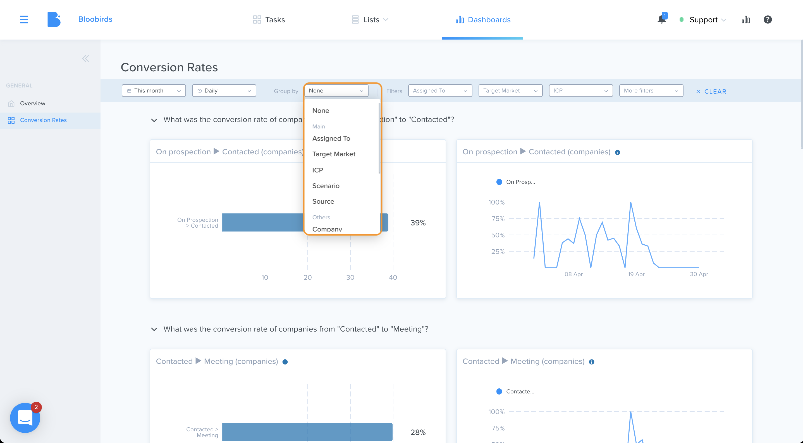Click the Contacted > Meeting bar

click(x=307, y=432)
